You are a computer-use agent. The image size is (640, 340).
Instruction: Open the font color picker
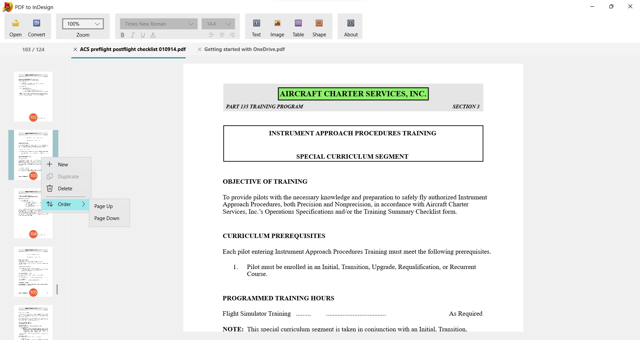pyautogui.click(x=153, y=35)
